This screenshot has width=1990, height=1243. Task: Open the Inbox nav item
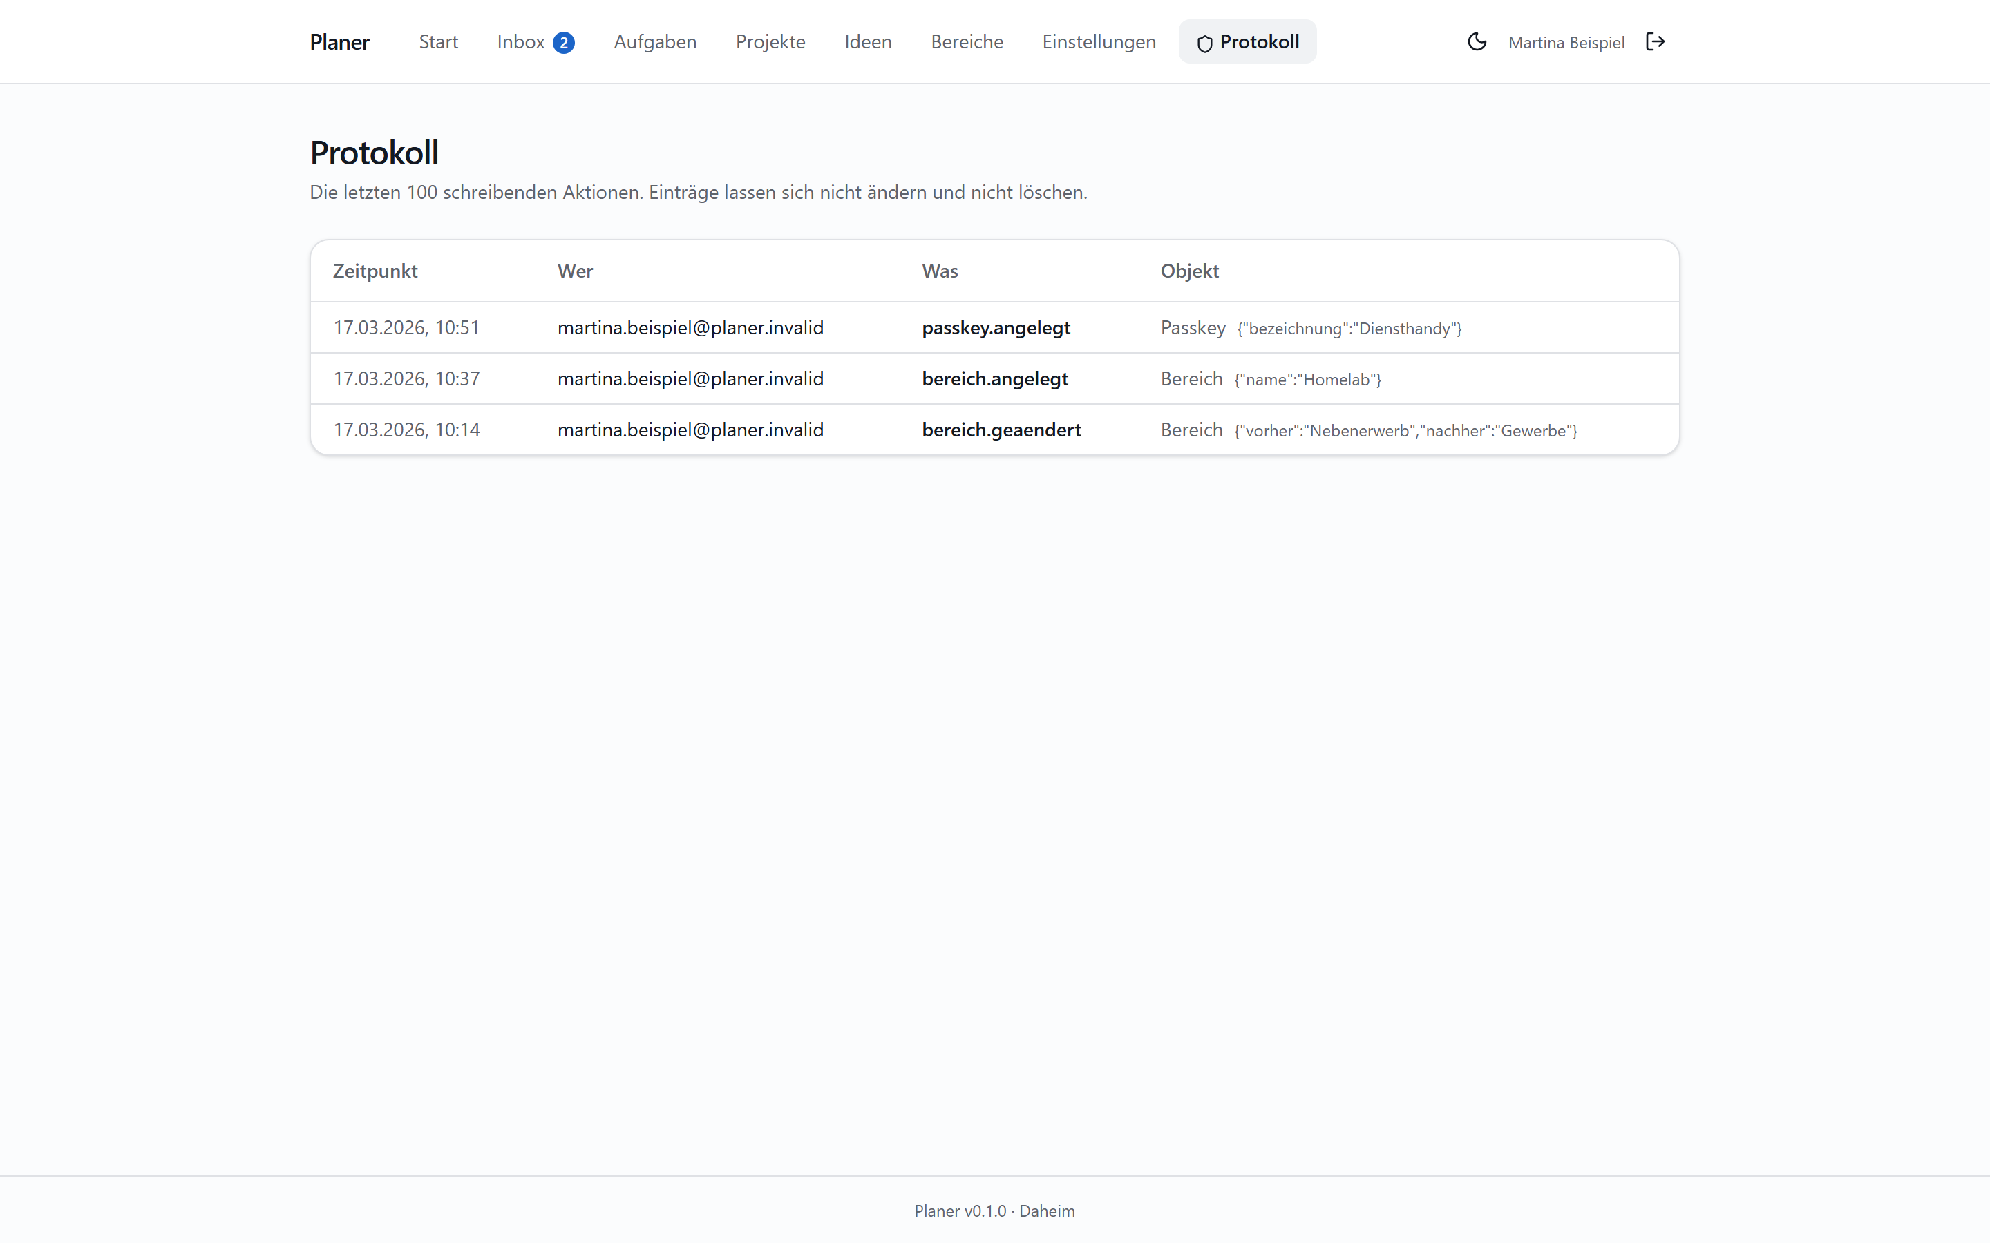(520, 42)
